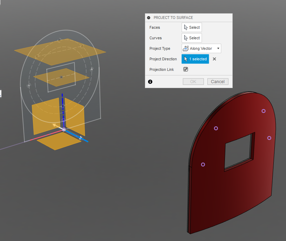The image size is (286, 241).
Task: Click the Along Vector project type icon
Action: [185, 48]
